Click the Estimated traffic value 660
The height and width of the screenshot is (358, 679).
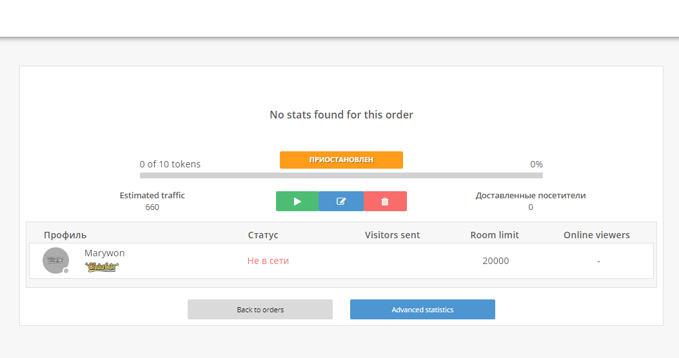(x=152, y=207)
